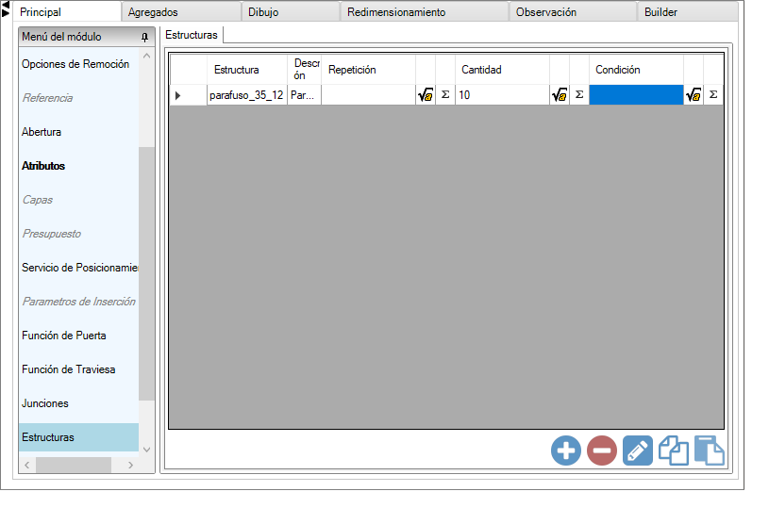Open formula editor for Repetición cell
This screenshot has height=508, width=769.
[x=426, y=94]
